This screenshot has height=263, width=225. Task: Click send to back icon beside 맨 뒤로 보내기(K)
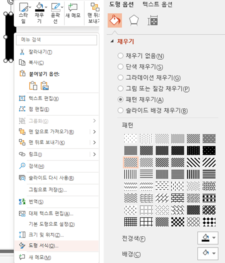point(22,143)
